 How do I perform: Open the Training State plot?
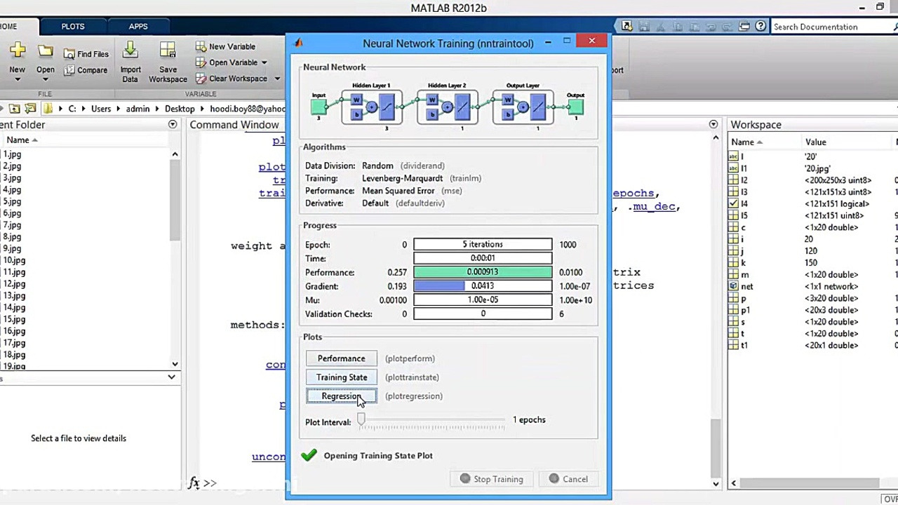(342, 377)
